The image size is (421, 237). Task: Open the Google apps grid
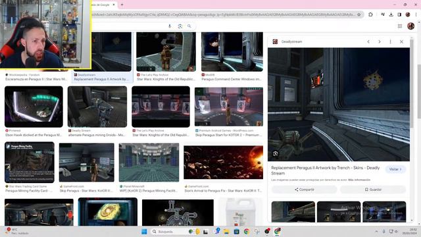(400, 26)
